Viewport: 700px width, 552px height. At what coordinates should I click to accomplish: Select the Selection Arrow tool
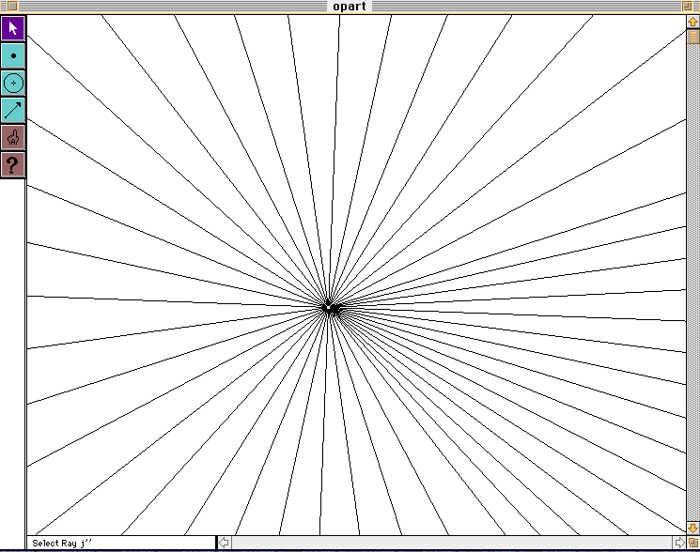pyautogui.click(x=13, y=28)
